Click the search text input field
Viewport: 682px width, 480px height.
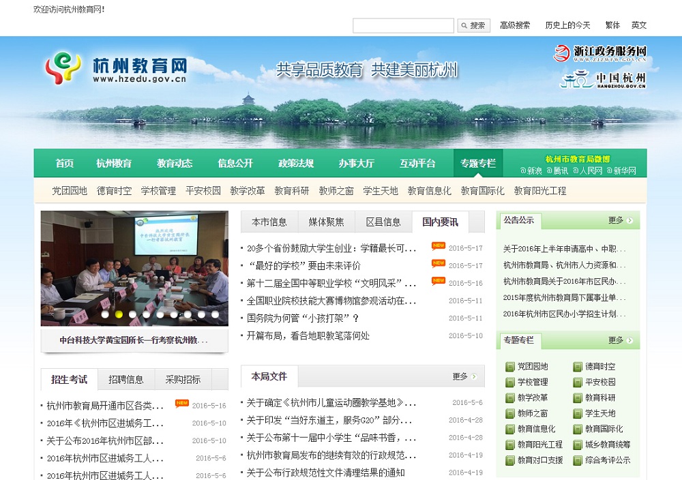click(403, 26)
